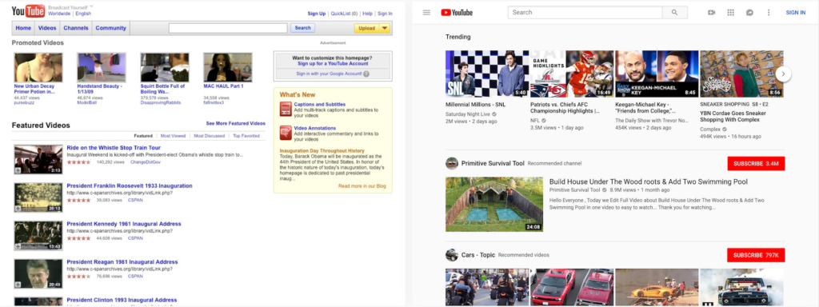Open the YouTube apps grid icon

pyautogui.click(x=730, y=13)
